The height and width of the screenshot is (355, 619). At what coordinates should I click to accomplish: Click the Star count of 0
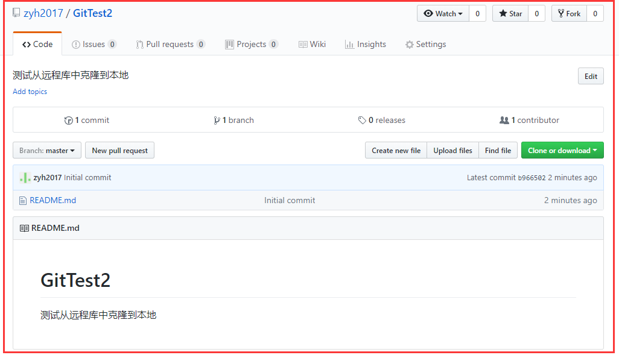coord(536,13)
